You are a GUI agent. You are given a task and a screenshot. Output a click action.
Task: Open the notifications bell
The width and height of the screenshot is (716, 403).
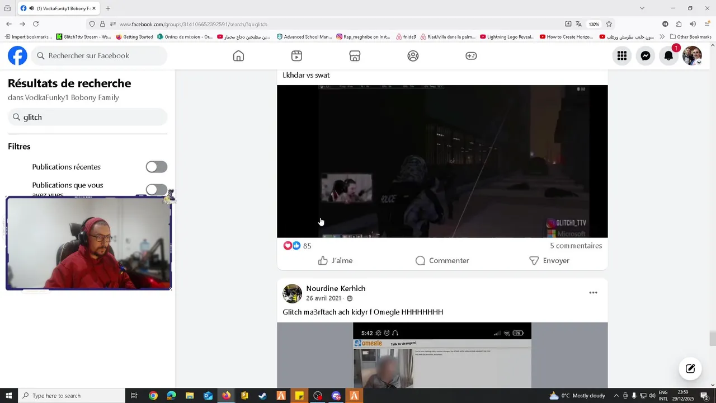[668, 55]
